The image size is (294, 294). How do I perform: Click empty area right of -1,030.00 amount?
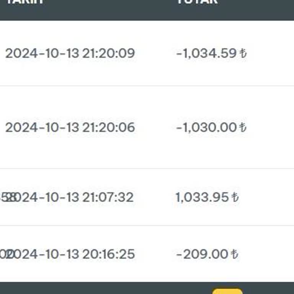point(272,127)
